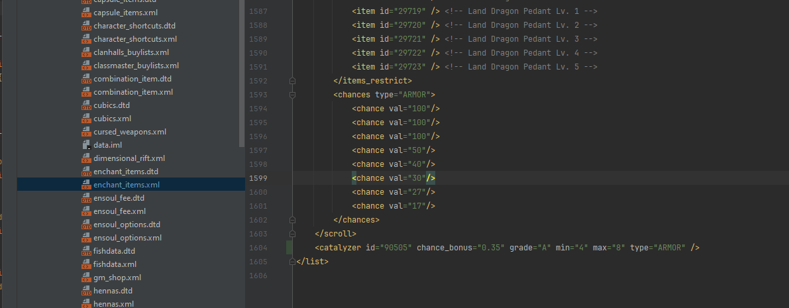Click the DTD file icon beside ensoul_fee.dtd

85,198
